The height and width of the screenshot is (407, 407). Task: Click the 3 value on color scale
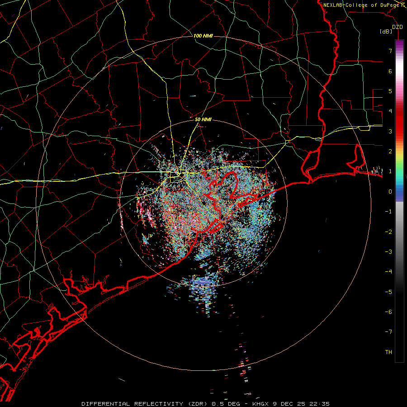pos(390,131)
